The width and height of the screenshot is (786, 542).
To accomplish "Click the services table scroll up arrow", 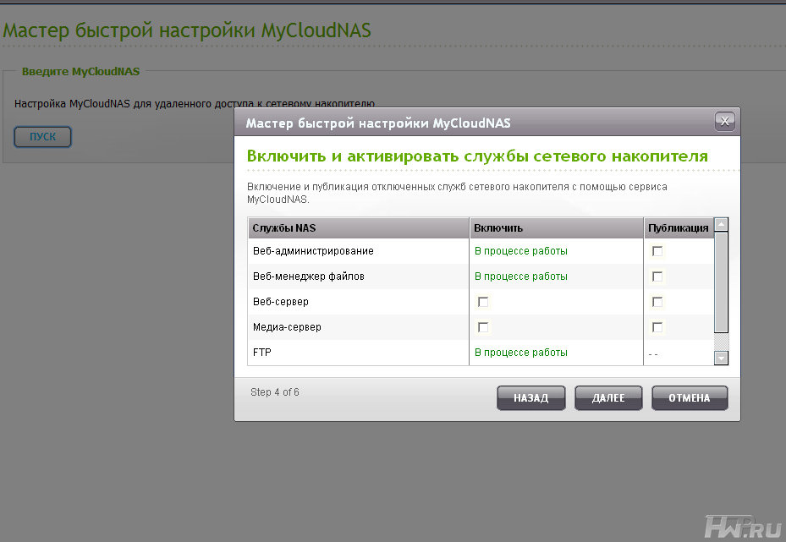I will [x=721, y=224].
